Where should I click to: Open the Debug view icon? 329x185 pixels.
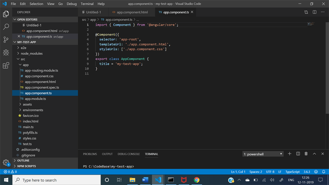pos(6,53)
